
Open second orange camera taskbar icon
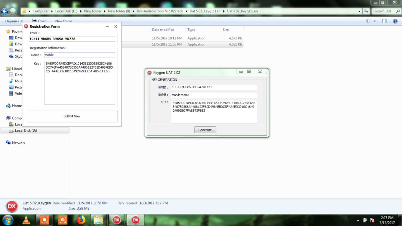point(63,220)
